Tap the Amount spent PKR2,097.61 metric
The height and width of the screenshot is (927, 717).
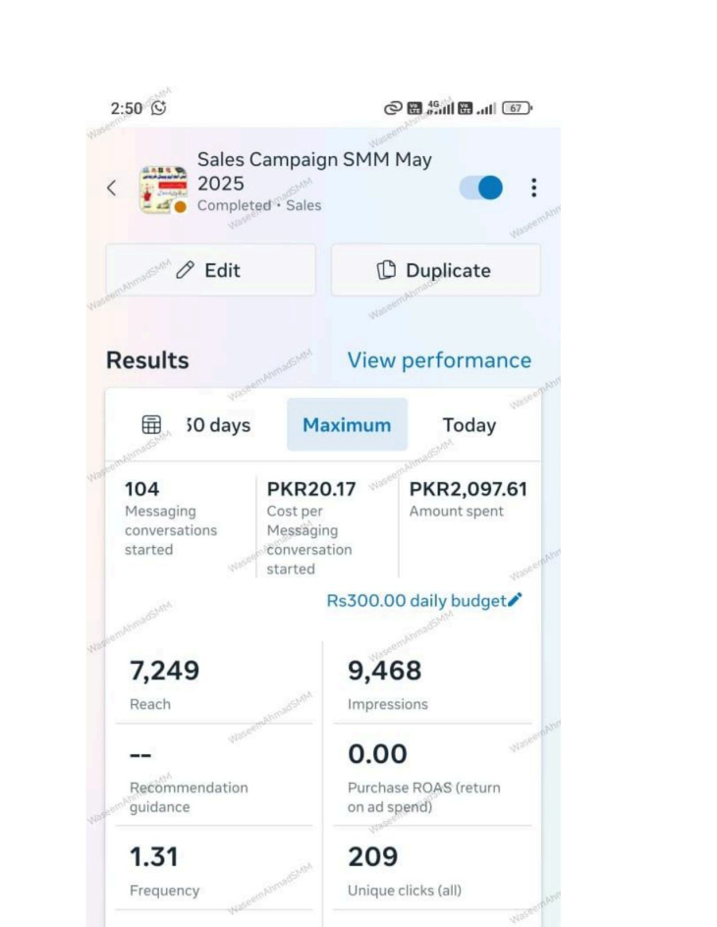[x=469, y=500]
